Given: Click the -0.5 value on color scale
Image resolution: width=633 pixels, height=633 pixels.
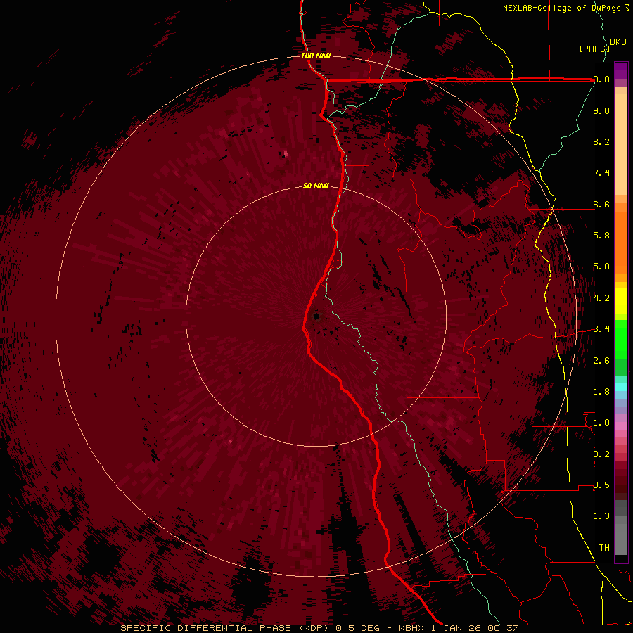Looking at the screenshot, I should tap(599, 485).
